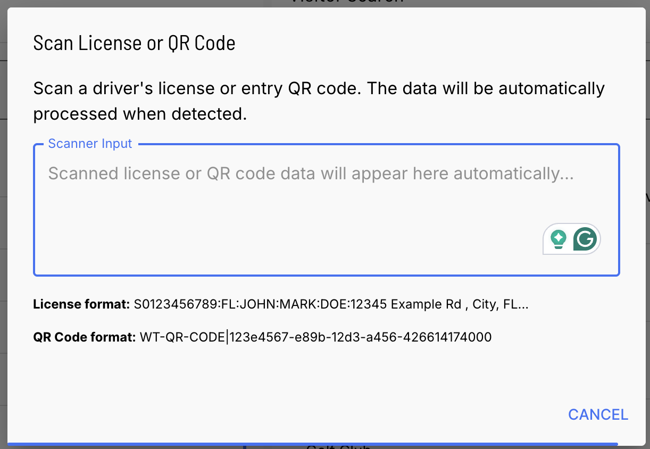
Task: Click the Grammarly lightbulb suggestions icon
Action: (558, 239)
